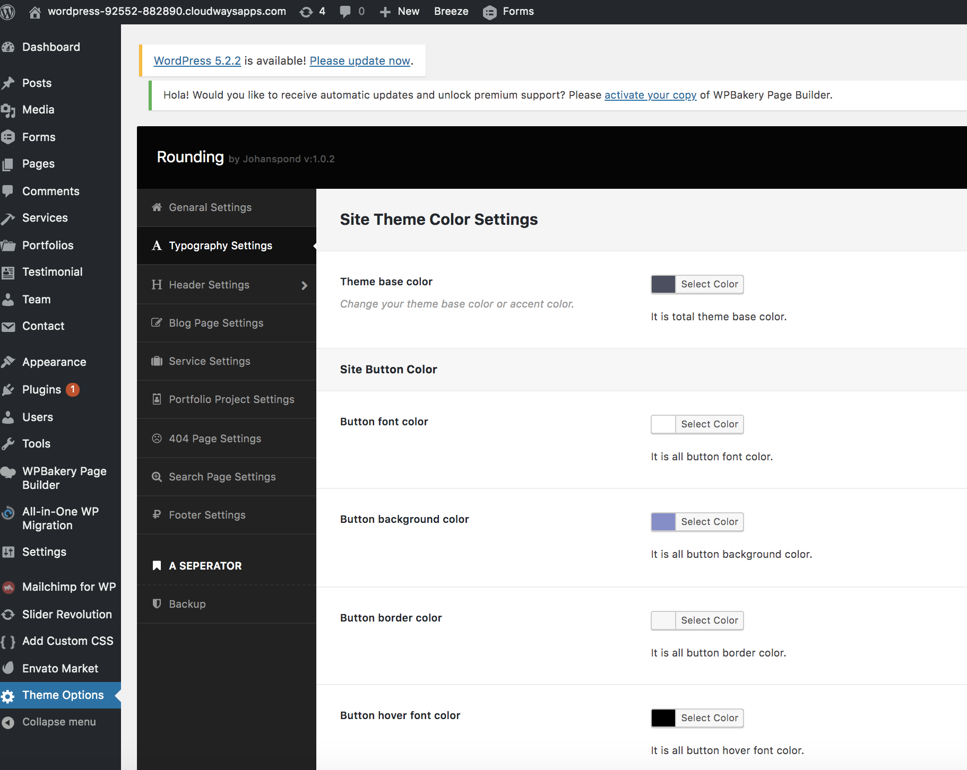Open the Settings menu in sidebar
This screenshot has width=967, height=770.
tap(61, 552)
